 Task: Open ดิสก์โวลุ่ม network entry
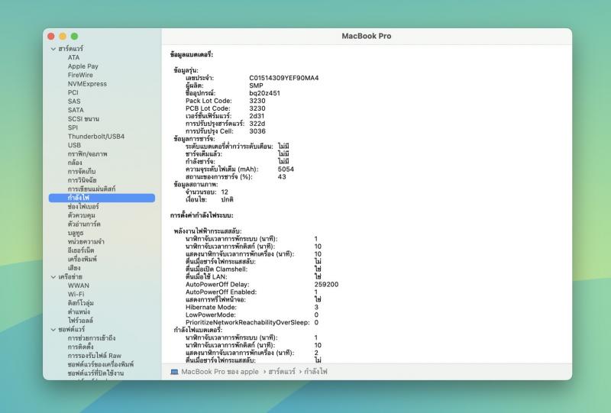81,303
